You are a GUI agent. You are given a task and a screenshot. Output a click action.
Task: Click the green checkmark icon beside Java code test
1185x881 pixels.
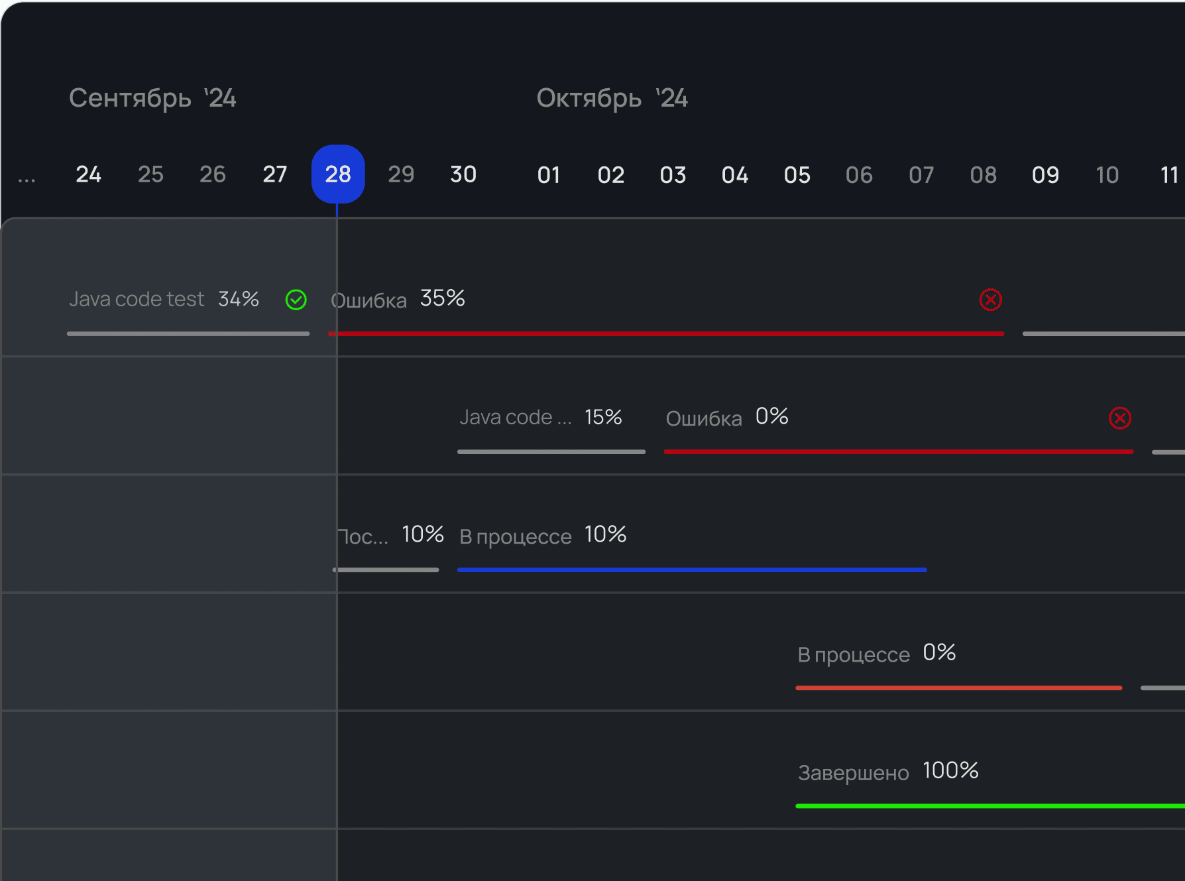pos(296,300)
